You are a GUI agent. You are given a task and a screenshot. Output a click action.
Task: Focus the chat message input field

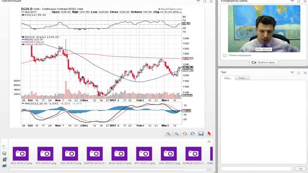257,169
